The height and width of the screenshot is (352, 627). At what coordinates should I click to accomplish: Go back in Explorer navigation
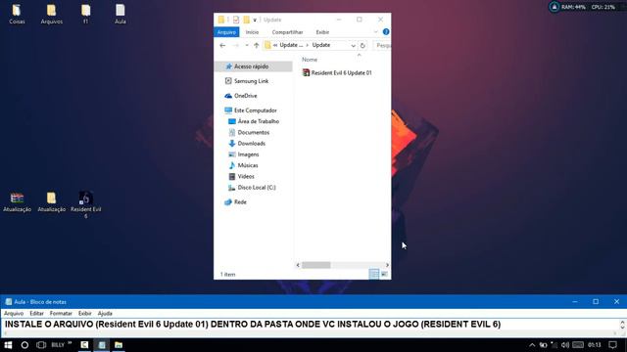click(x=222, y=46)
